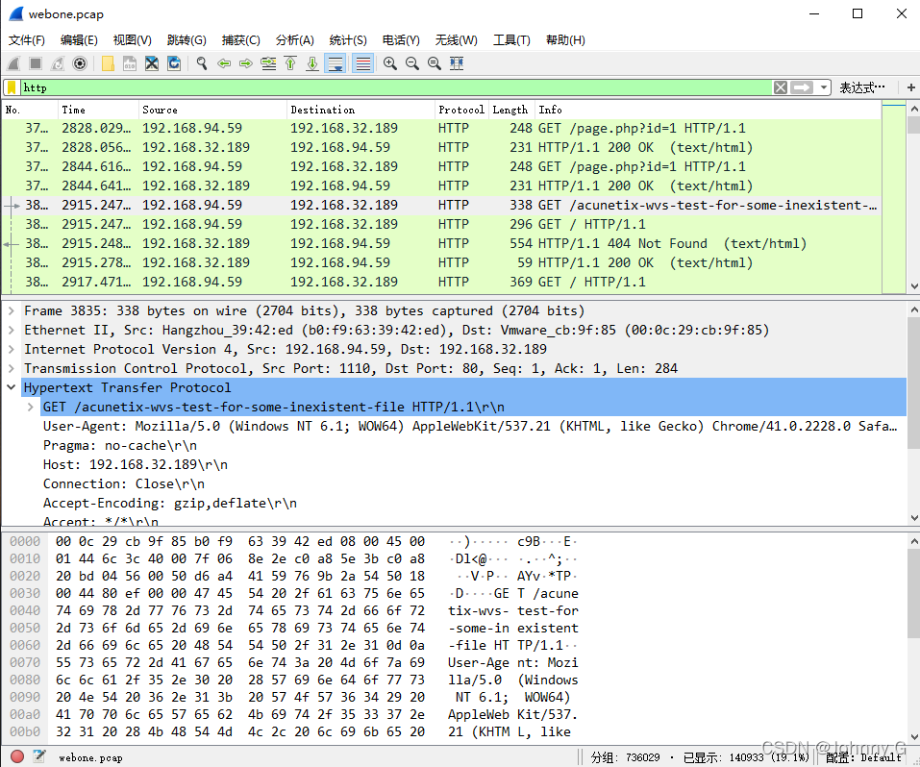This screenshot has height=767, width=920.
Task: Open the 统计(S) menu
Action: tap(349, 40)
